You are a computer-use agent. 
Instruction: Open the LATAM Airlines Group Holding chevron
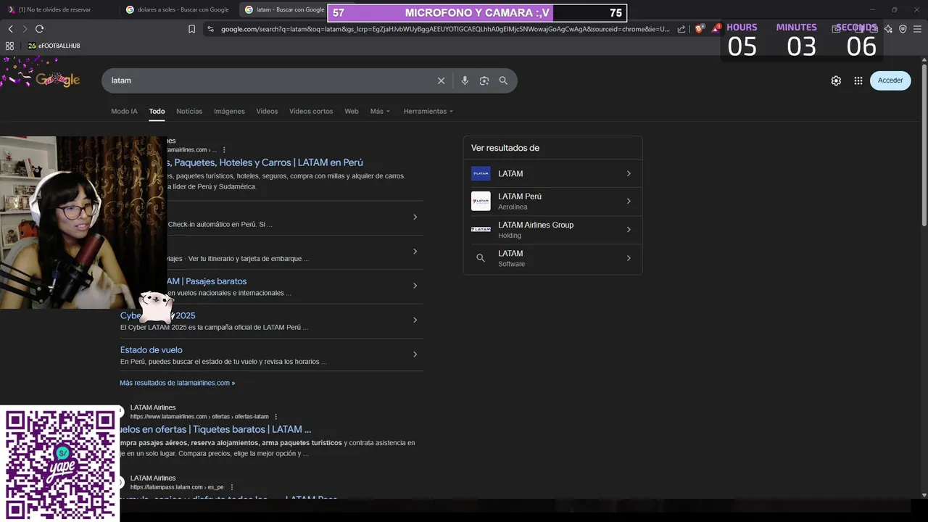coord(629,230)
